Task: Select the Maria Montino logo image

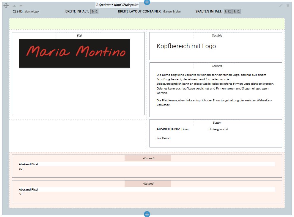Action: point(75,53)
